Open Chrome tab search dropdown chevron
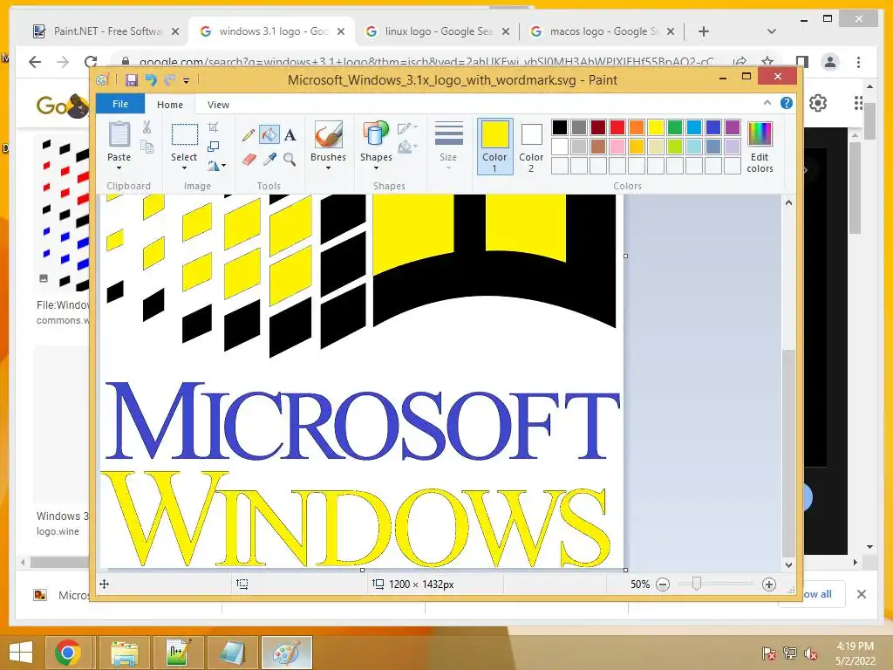893x670 pixels. pos(772,31)
